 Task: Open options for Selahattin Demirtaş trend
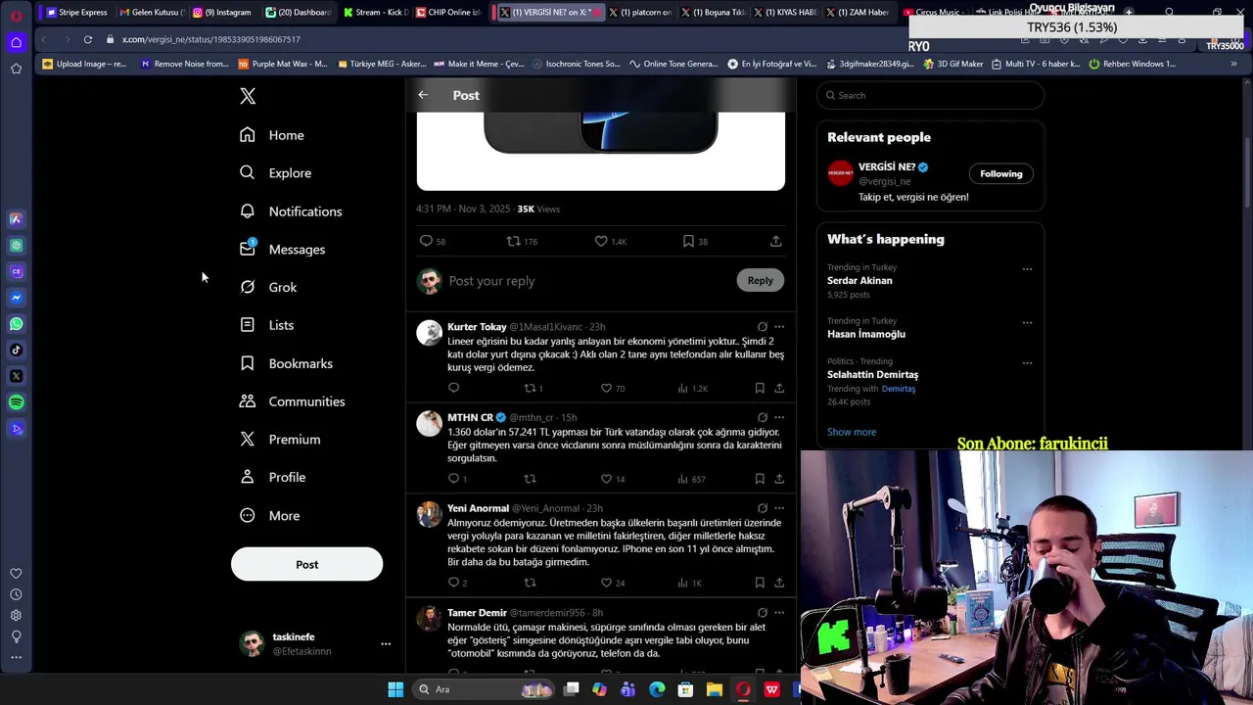1027,363
